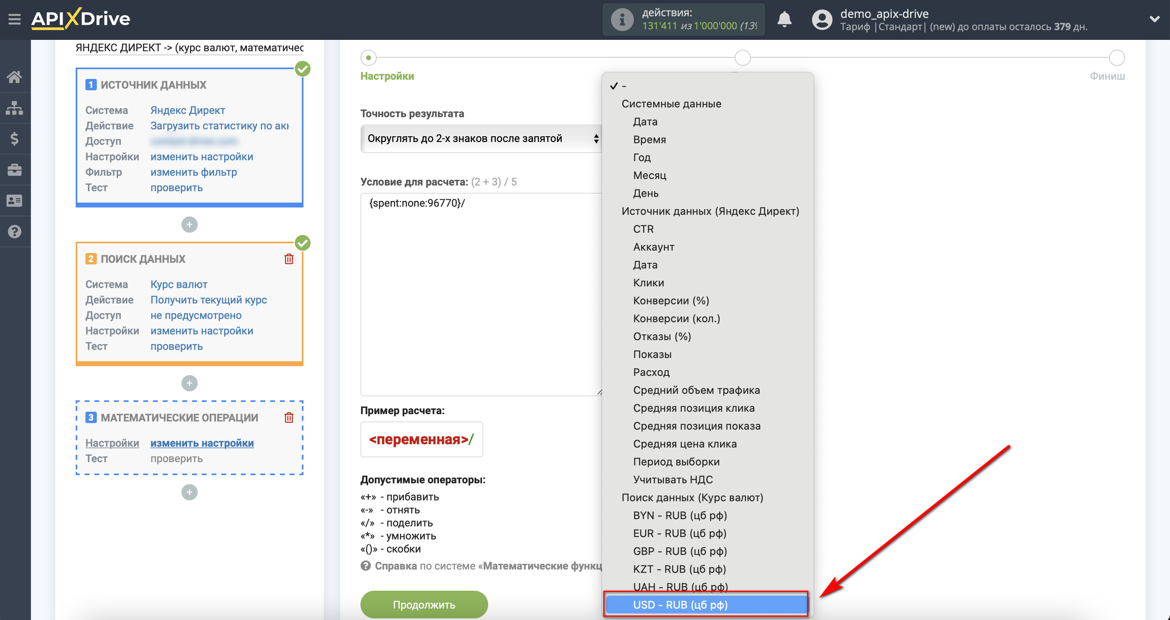
Task: Select Конверсии (%) option
Action: (707, 301)
